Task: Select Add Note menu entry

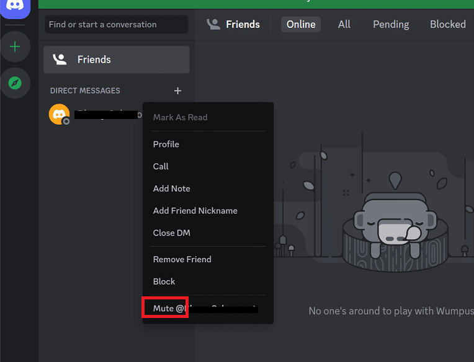Action: point(172,188)
